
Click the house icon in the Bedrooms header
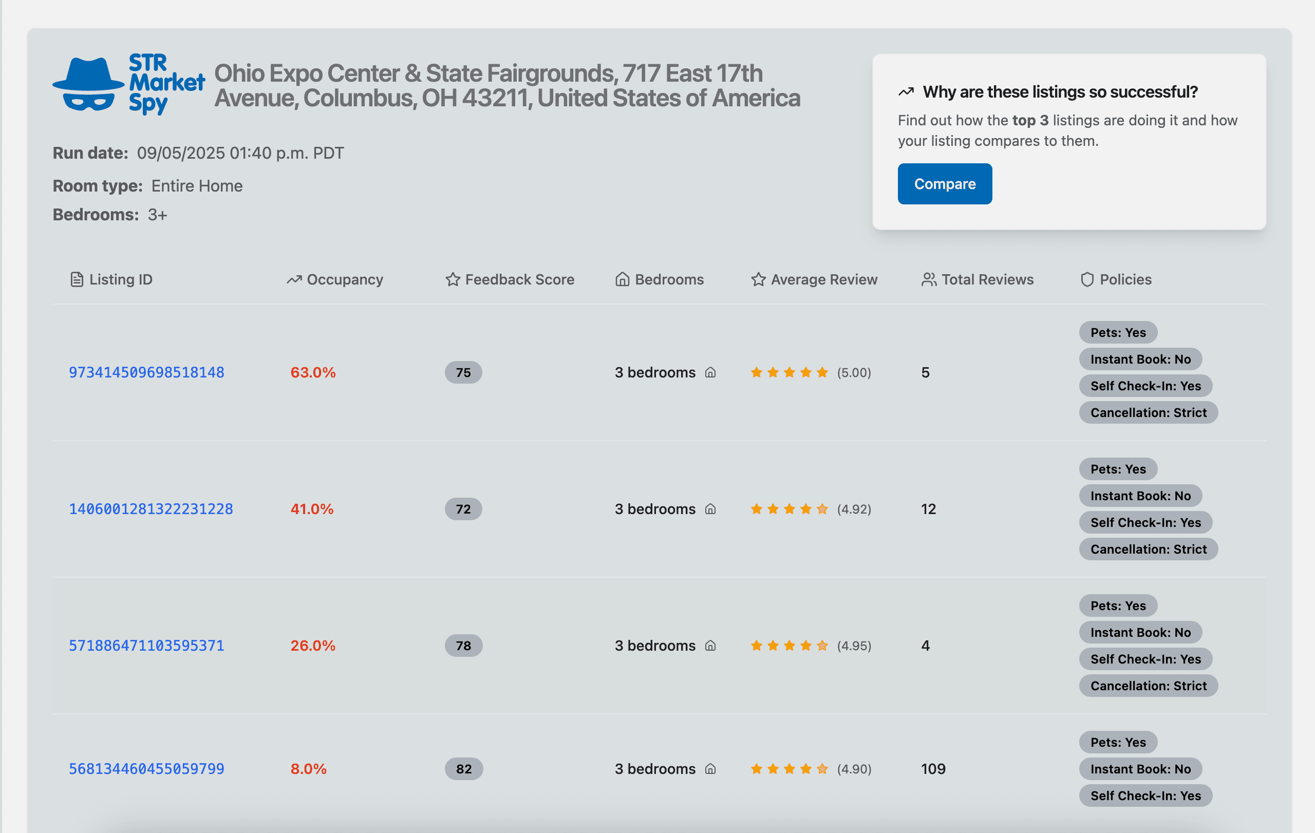622,279
